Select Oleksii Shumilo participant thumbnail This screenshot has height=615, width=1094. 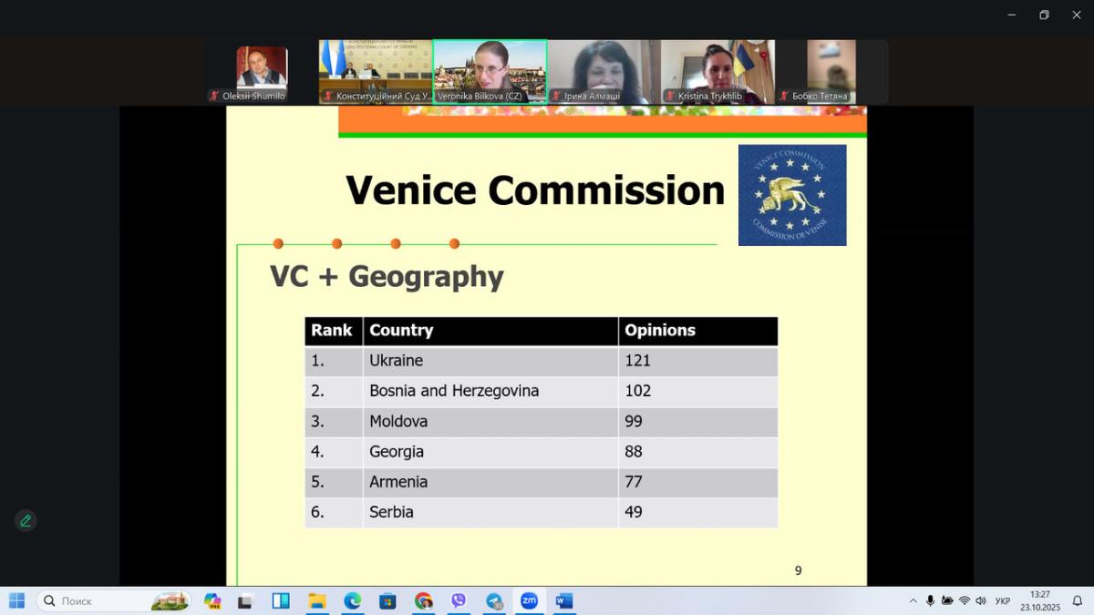click(262, 73)
